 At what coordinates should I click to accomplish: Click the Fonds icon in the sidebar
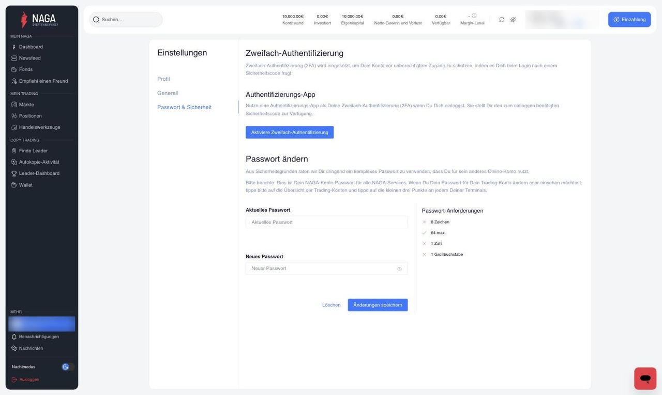click(x=14, y=69)
